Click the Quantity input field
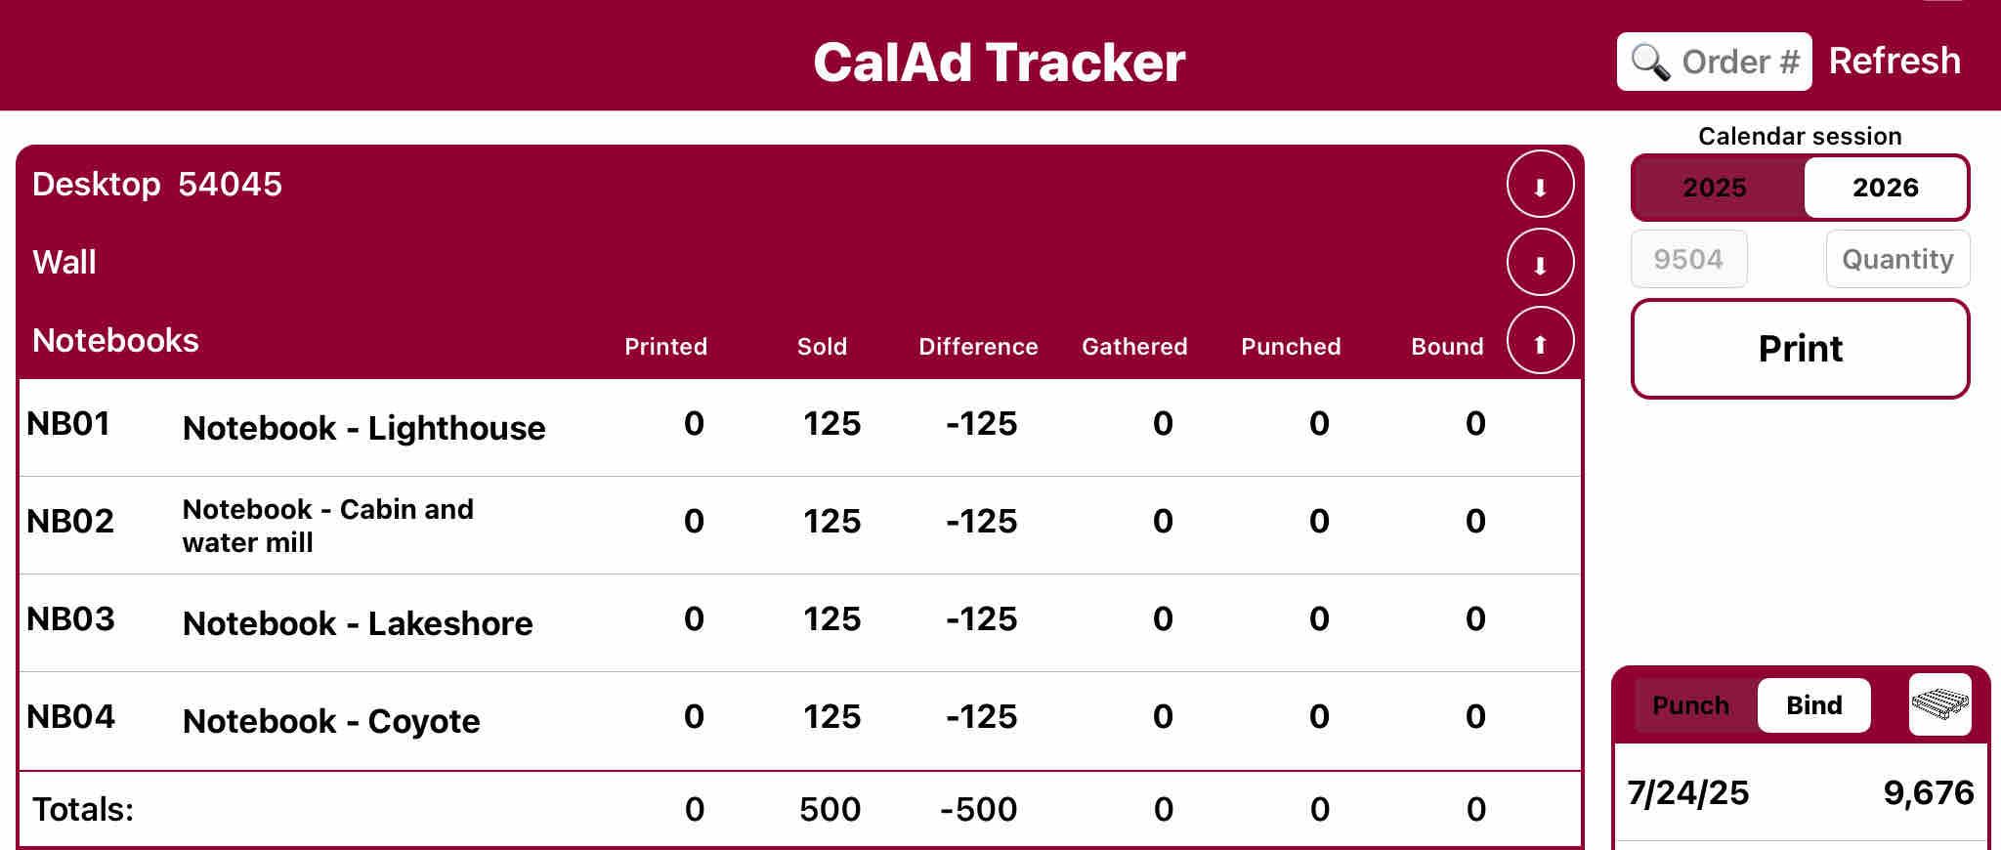 (1896, 259)
